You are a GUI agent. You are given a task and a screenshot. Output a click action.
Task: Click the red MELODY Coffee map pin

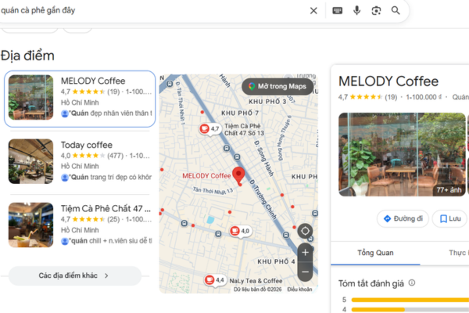coord(238,176)
